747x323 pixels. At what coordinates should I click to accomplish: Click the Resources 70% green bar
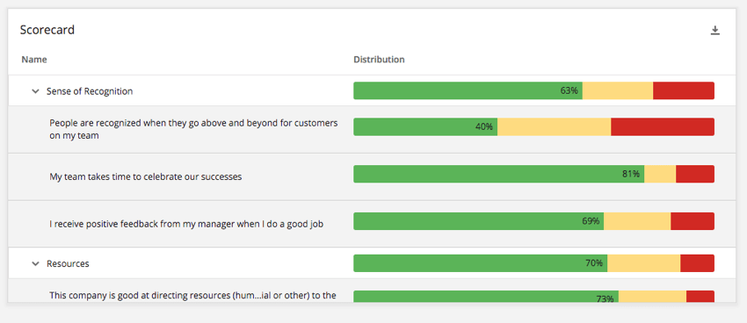[x=480, y=263]
